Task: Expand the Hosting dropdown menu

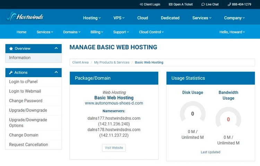Action: point(92,18)
